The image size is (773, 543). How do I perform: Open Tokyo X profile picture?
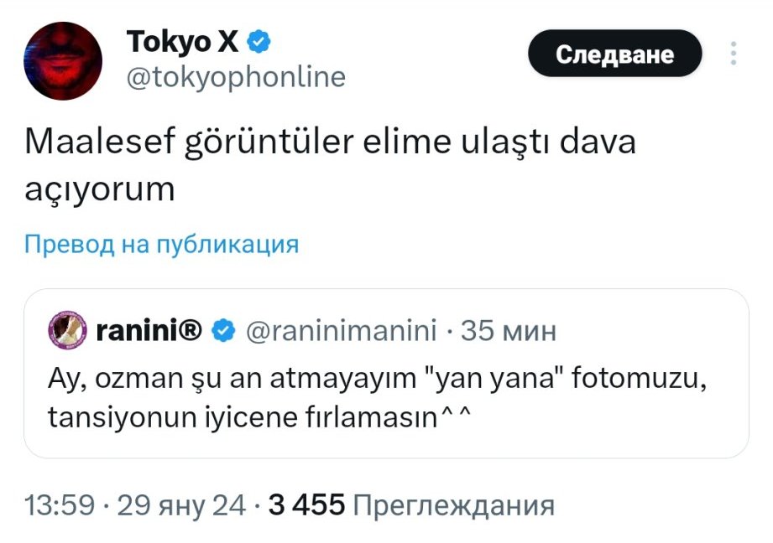(x=63, y=61)
